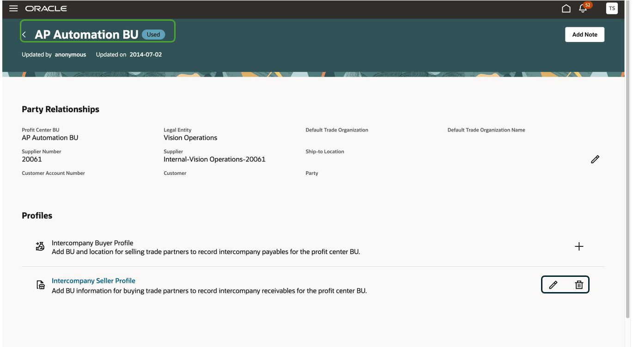633x347 pixels.
Task: Click the Updated by anonymous text
Action: click(x=54, y=54)
